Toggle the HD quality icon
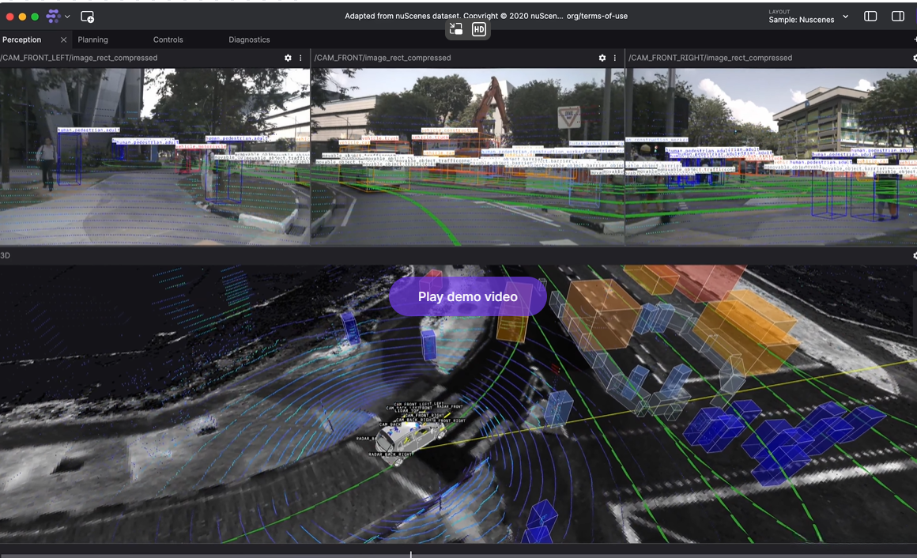The width and height of the screenshot is (917, 558). point(479,29)
